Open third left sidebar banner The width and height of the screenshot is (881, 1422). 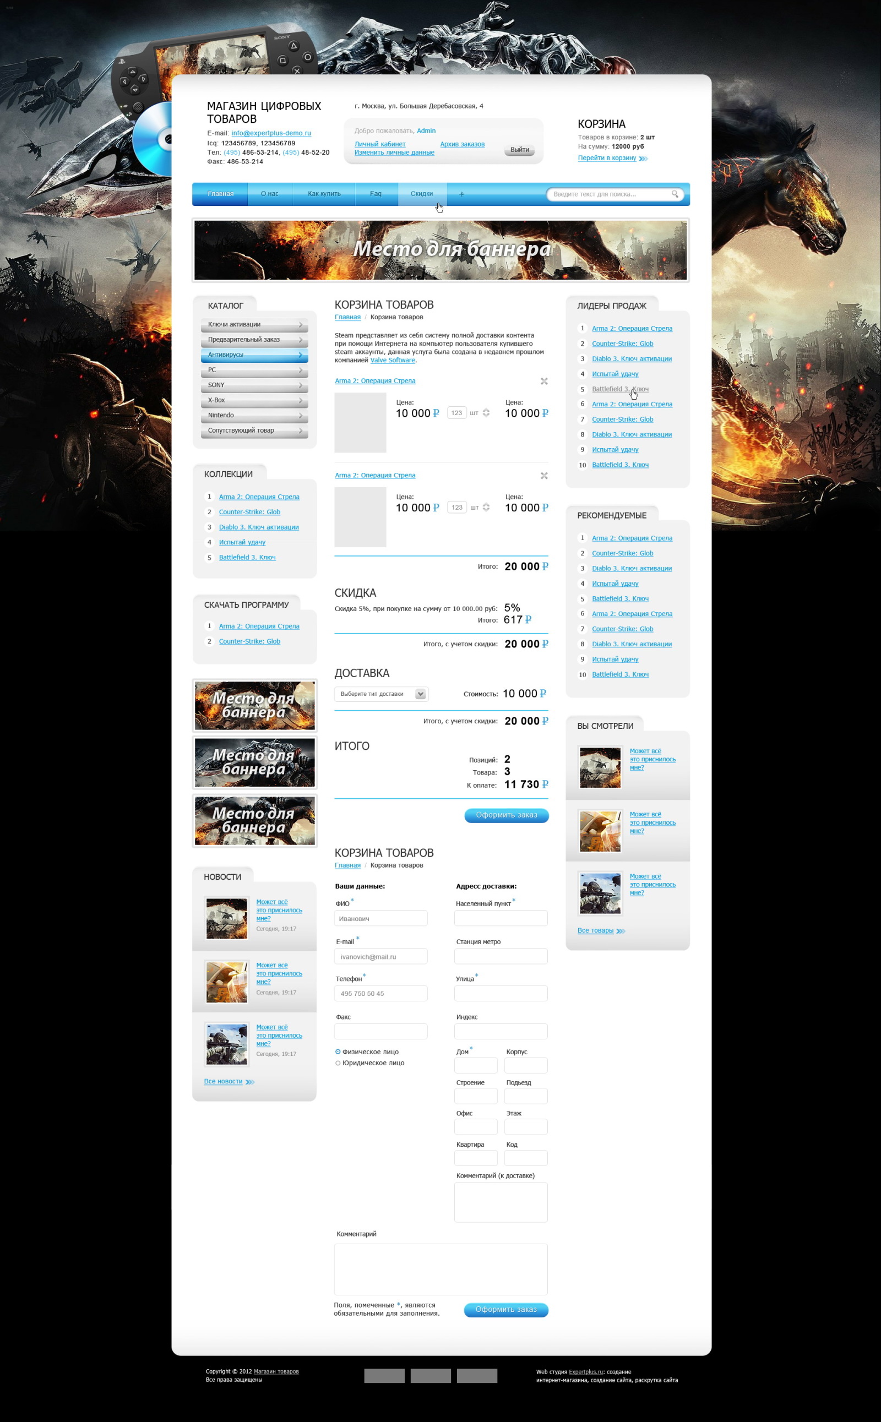coord(254,820)
